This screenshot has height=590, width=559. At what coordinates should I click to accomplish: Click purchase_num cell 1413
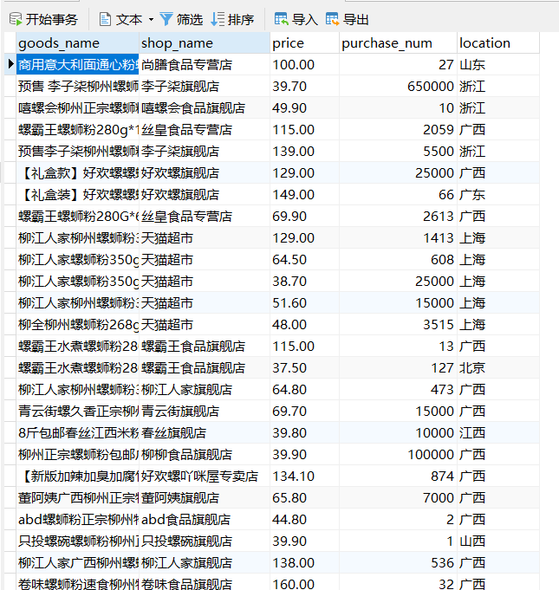click(399, 237)
